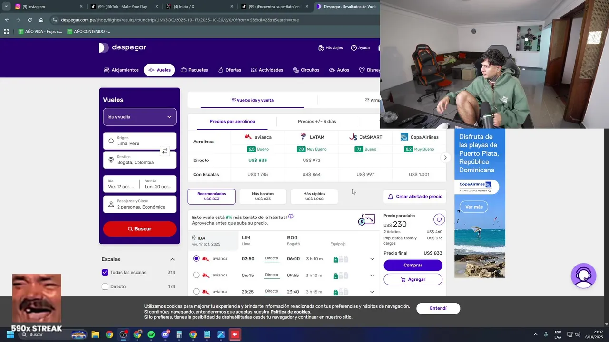This screenshot has height=342, width=609.
Task: Click the Vuelta date Lun. 20 oct. field
Action: 158,184
